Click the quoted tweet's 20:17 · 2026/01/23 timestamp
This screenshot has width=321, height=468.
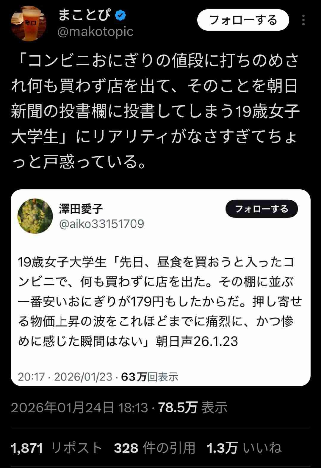pos(65,377)
